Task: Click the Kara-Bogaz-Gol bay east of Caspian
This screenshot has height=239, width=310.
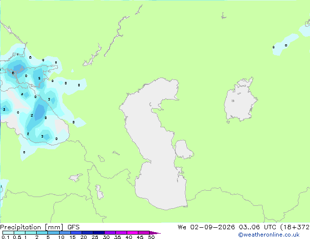Action: click(184, 149)
